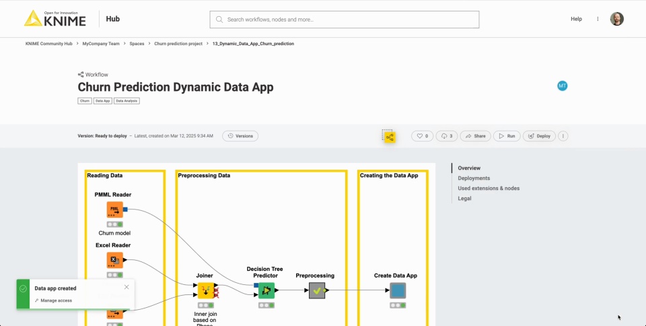Open Churn prediction project breadcrumb
The width and height of the screenshot is (646, 326).
[x=178, y=44]
